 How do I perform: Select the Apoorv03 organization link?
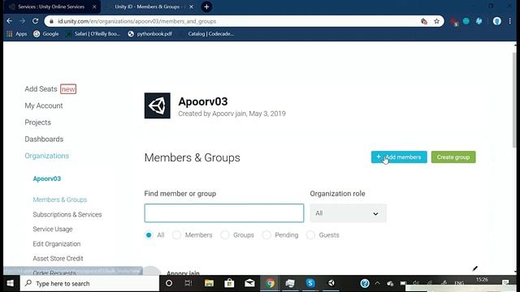[x=47, y=178]
